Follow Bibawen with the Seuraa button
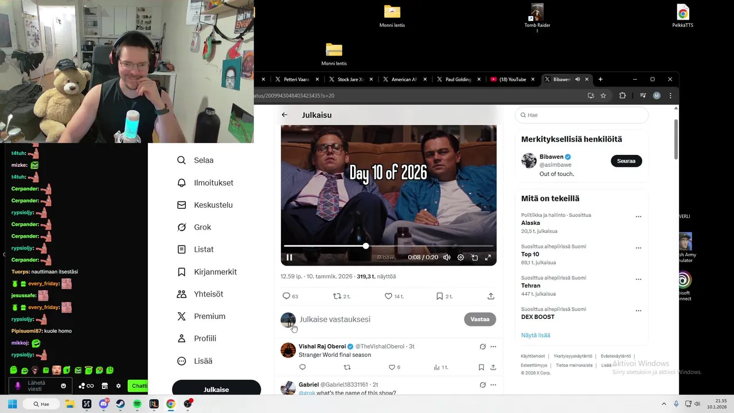 (x=626, y=161)
